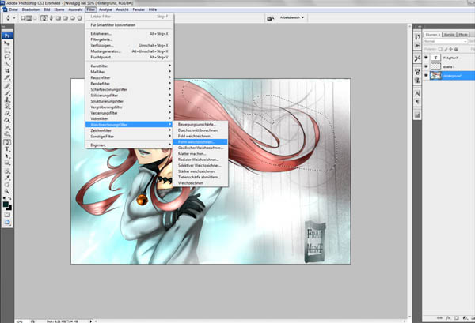Choose Bewegungsunschärfe from submenu
Image resolution: width=475 pixels, height=323 pixels.
click(x=200, y=124)
